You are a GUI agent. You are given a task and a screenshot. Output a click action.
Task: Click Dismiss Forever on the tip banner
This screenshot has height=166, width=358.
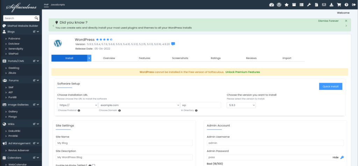pyautogui.click(x=328, y=21)
